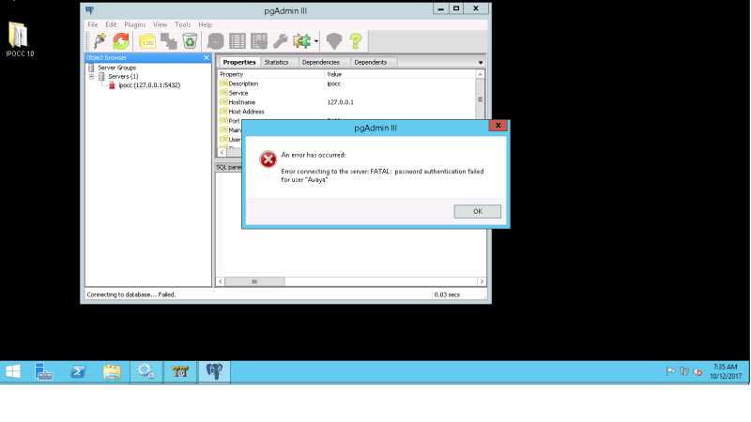The width and height of the screenshot is (751, 422).
Task: Click the 'Connecting to database... Failed.' status text
Action: coord(131,294)
